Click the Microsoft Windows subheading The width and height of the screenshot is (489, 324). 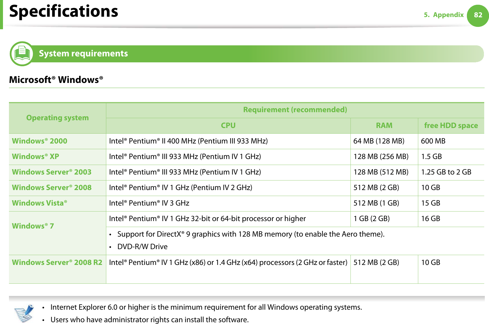click(56, 80)
